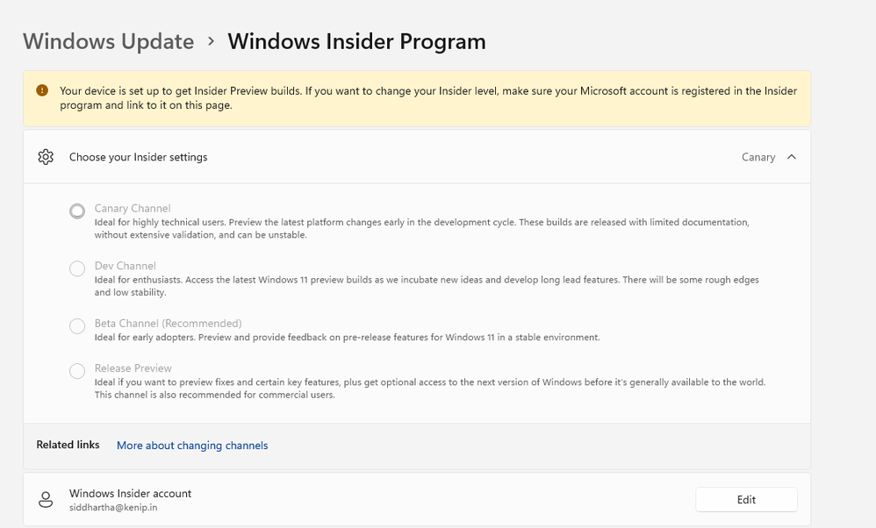
Task: Click the "Related links" label
Action: 68,445
